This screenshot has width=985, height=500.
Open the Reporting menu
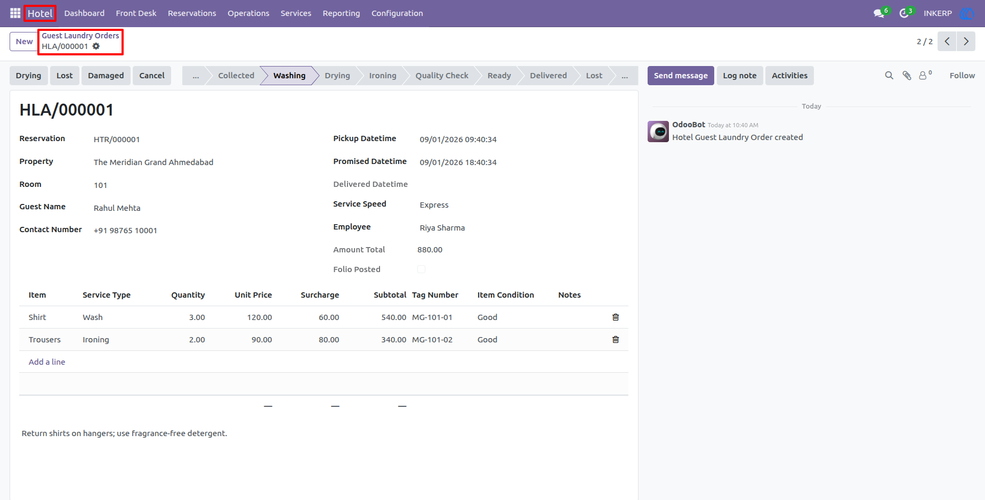(341, 13)
